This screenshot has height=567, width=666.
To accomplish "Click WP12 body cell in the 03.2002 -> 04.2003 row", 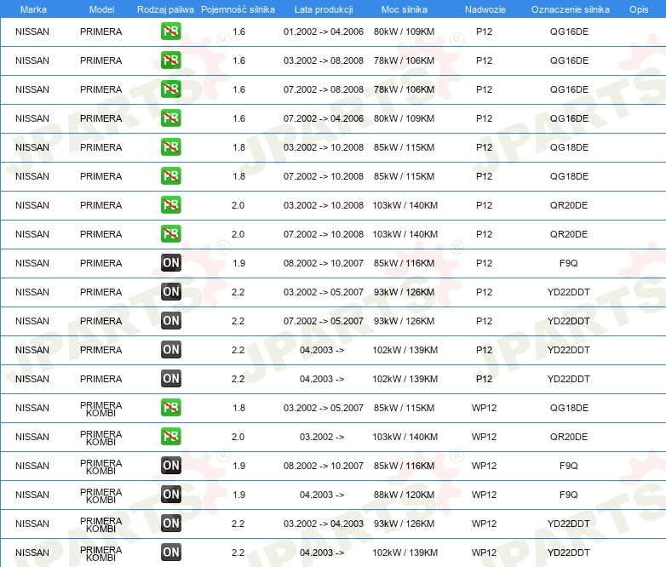I will tap(484, 524).
